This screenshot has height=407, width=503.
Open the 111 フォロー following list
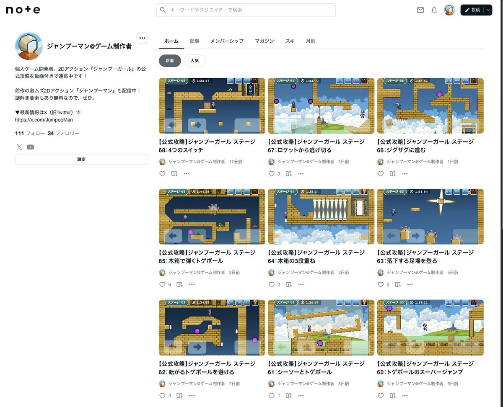click(x=30, y=134)
